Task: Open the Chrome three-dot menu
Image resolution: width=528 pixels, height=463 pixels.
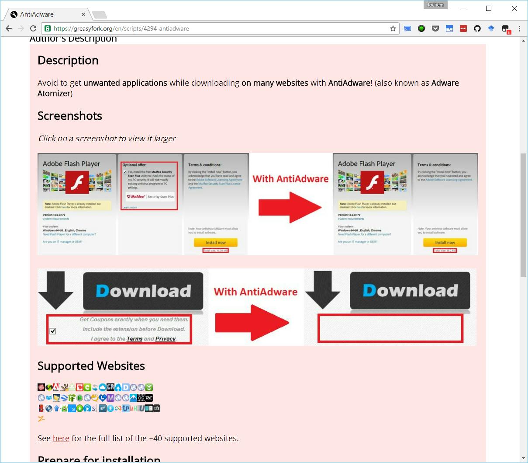Action: point(519,28)
